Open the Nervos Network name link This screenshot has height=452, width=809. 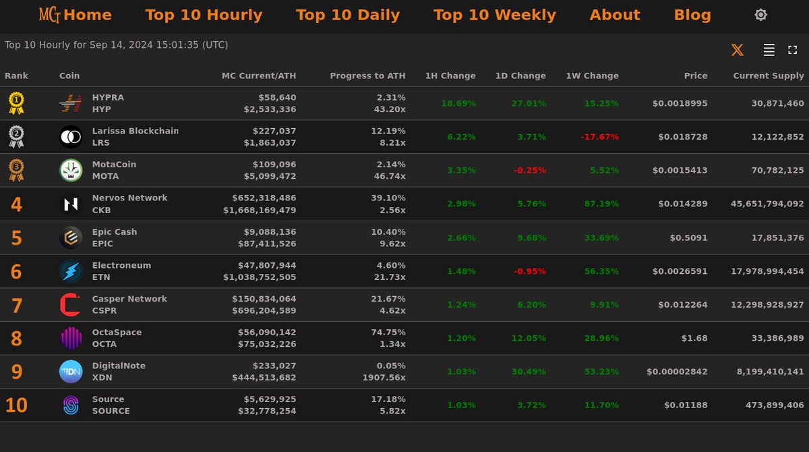coord(130,198)
